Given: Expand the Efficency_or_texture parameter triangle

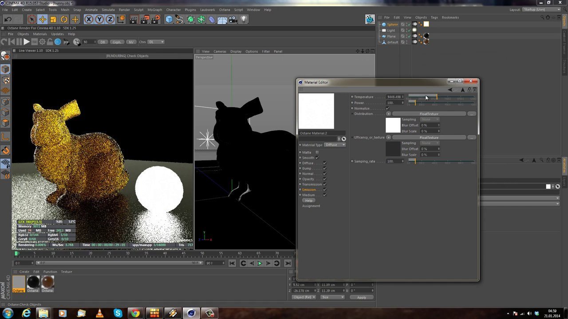Looking at the screenshot, I should coord(352,137).
